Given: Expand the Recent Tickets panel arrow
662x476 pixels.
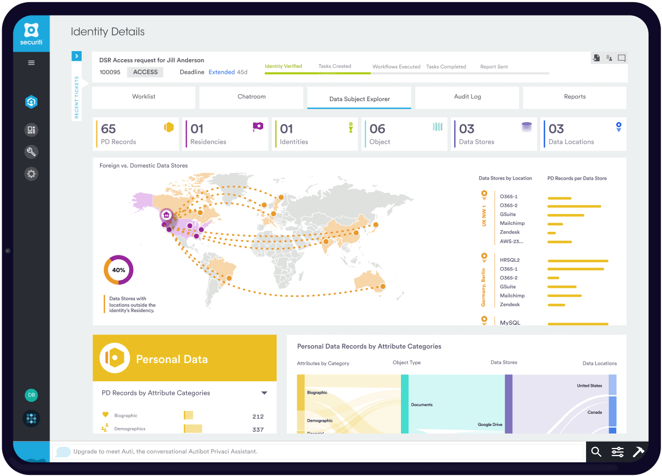Looking at the screenshot, I should [x=76, y=56].
